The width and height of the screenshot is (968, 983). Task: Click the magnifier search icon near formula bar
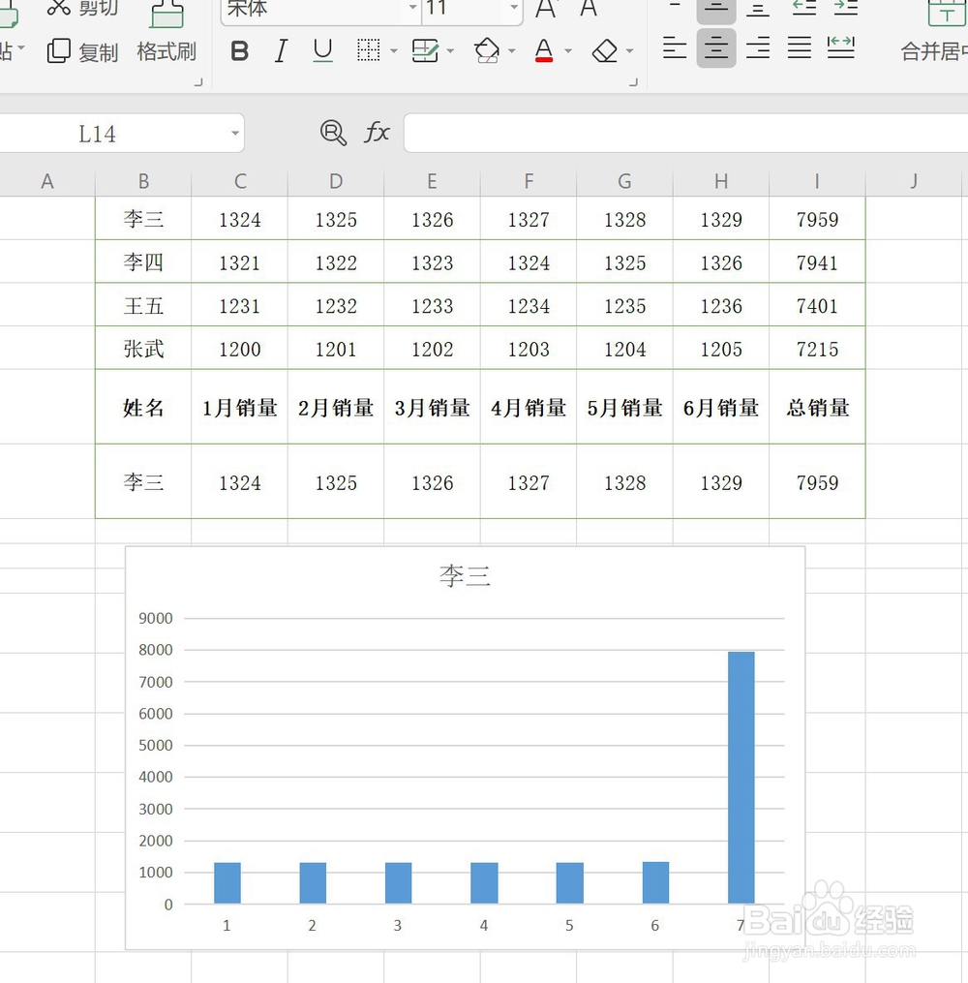pos(333,133)
